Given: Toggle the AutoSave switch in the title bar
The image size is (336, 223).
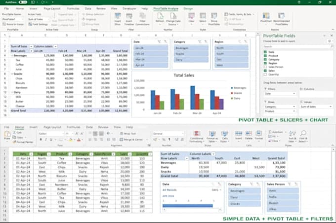Looking at the screenshot, I should click(x=23, y=2).
